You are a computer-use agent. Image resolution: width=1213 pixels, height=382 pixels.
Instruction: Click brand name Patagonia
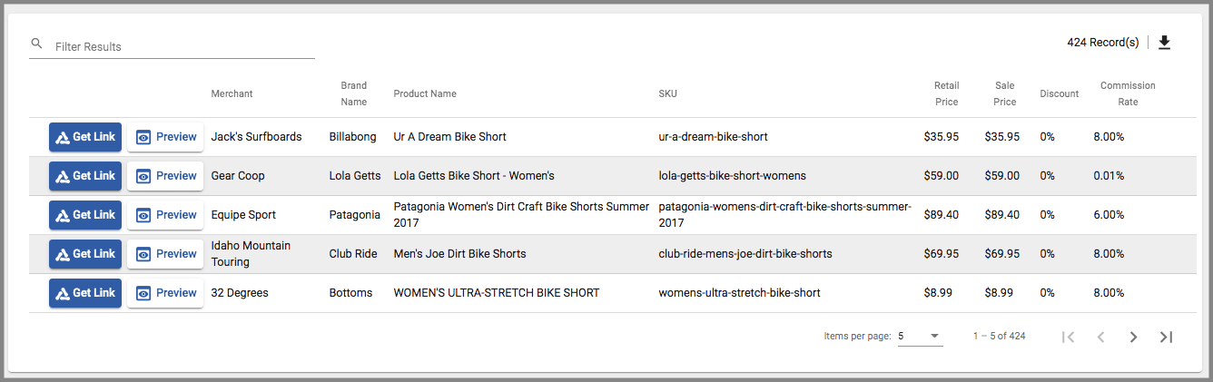354,215
